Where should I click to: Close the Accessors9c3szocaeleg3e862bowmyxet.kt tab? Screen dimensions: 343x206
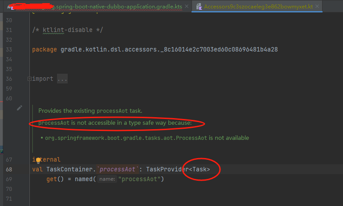tap(317, 7)
